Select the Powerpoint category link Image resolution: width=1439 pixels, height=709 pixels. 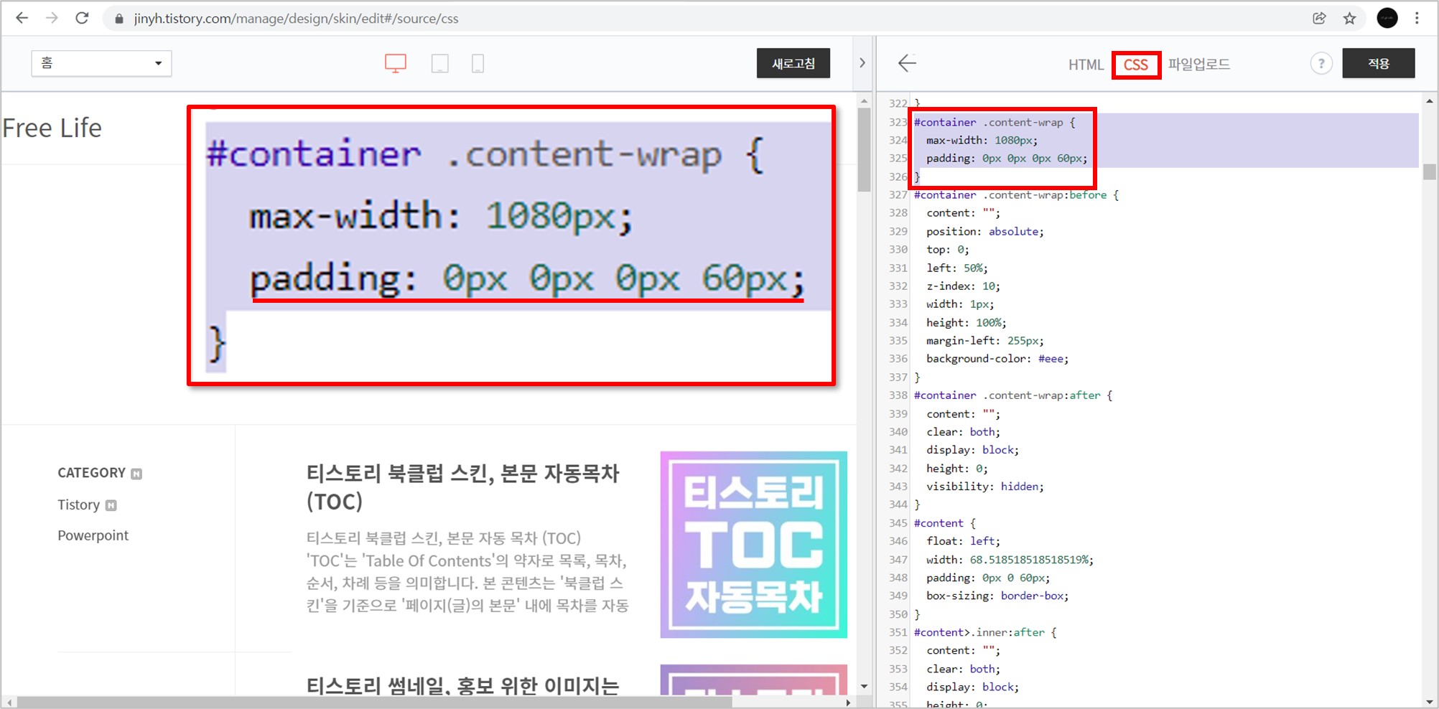pos(93,535)
